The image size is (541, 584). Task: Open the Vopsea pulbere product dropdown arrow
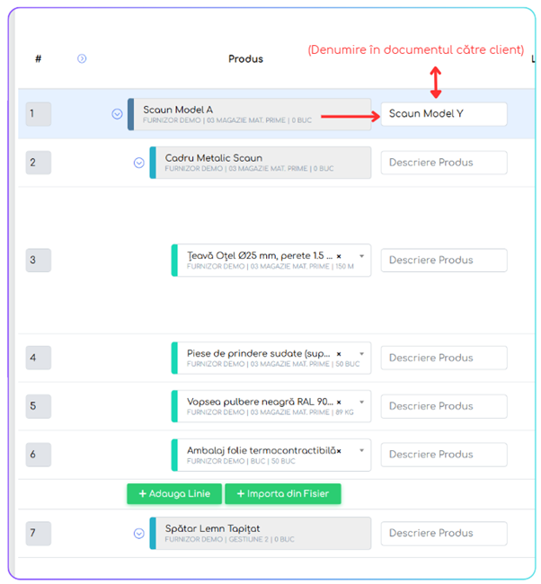[x=361, y=402]
